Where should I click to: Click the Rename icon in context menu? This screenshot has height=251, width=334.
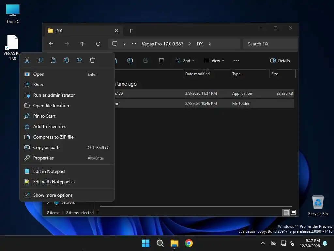point(66,60)
